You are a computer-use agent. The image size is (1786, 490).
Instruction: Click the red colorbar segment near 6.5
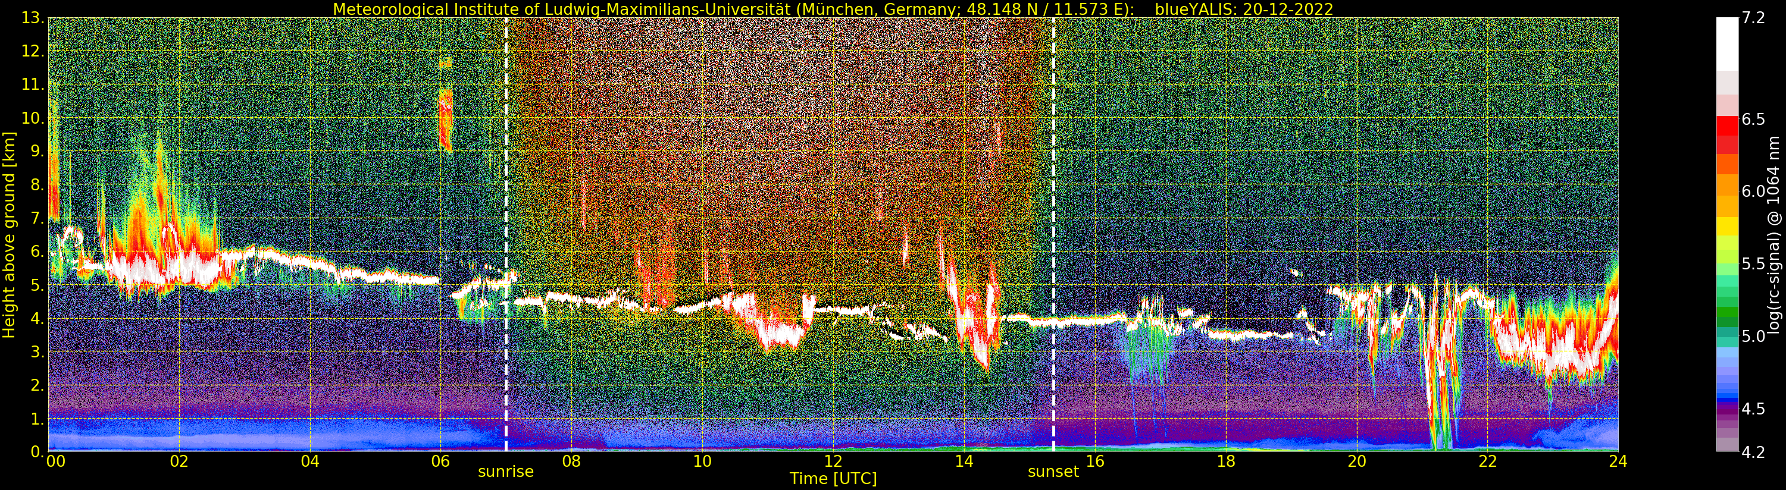[1727, 125]
